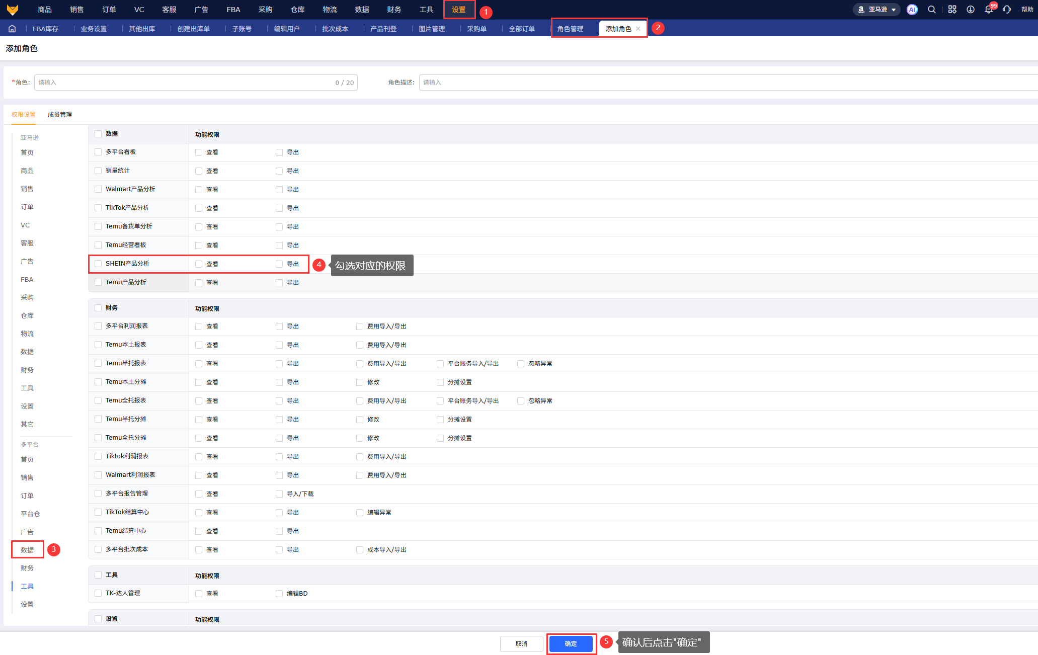Switch to the 成员管理 tab
The height and width of the screenshot is (655, 1038).
pyautogui.click(x=59, y=115)
